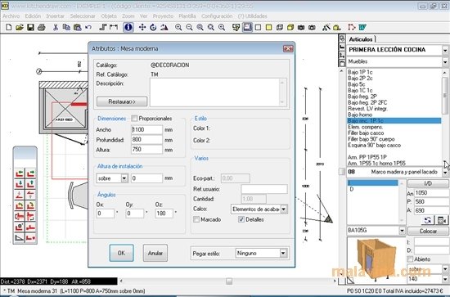
Task: Click move-left green arrow icon in palette
Action: [20, 173]
